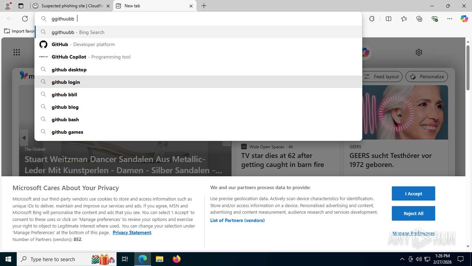Image resolution: width=472 pixels, height=266 pixels.
Task: Open the Favorites star icon
Action: click(x=404, y=19)
